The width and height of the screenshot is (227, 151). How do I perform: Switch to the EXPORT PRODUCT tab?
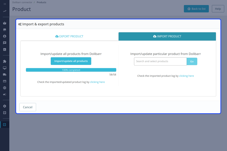pyautogui.click(x=69, y=36)
